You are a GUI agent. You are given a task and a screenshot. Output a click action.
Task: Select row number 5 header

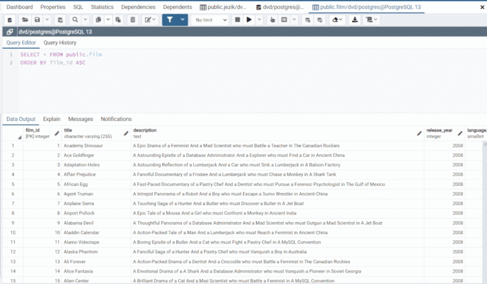pos(13,184)
